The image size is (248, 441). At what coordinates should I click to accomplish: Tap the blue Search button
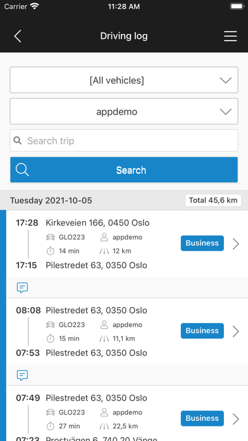(x=124, y=170)
